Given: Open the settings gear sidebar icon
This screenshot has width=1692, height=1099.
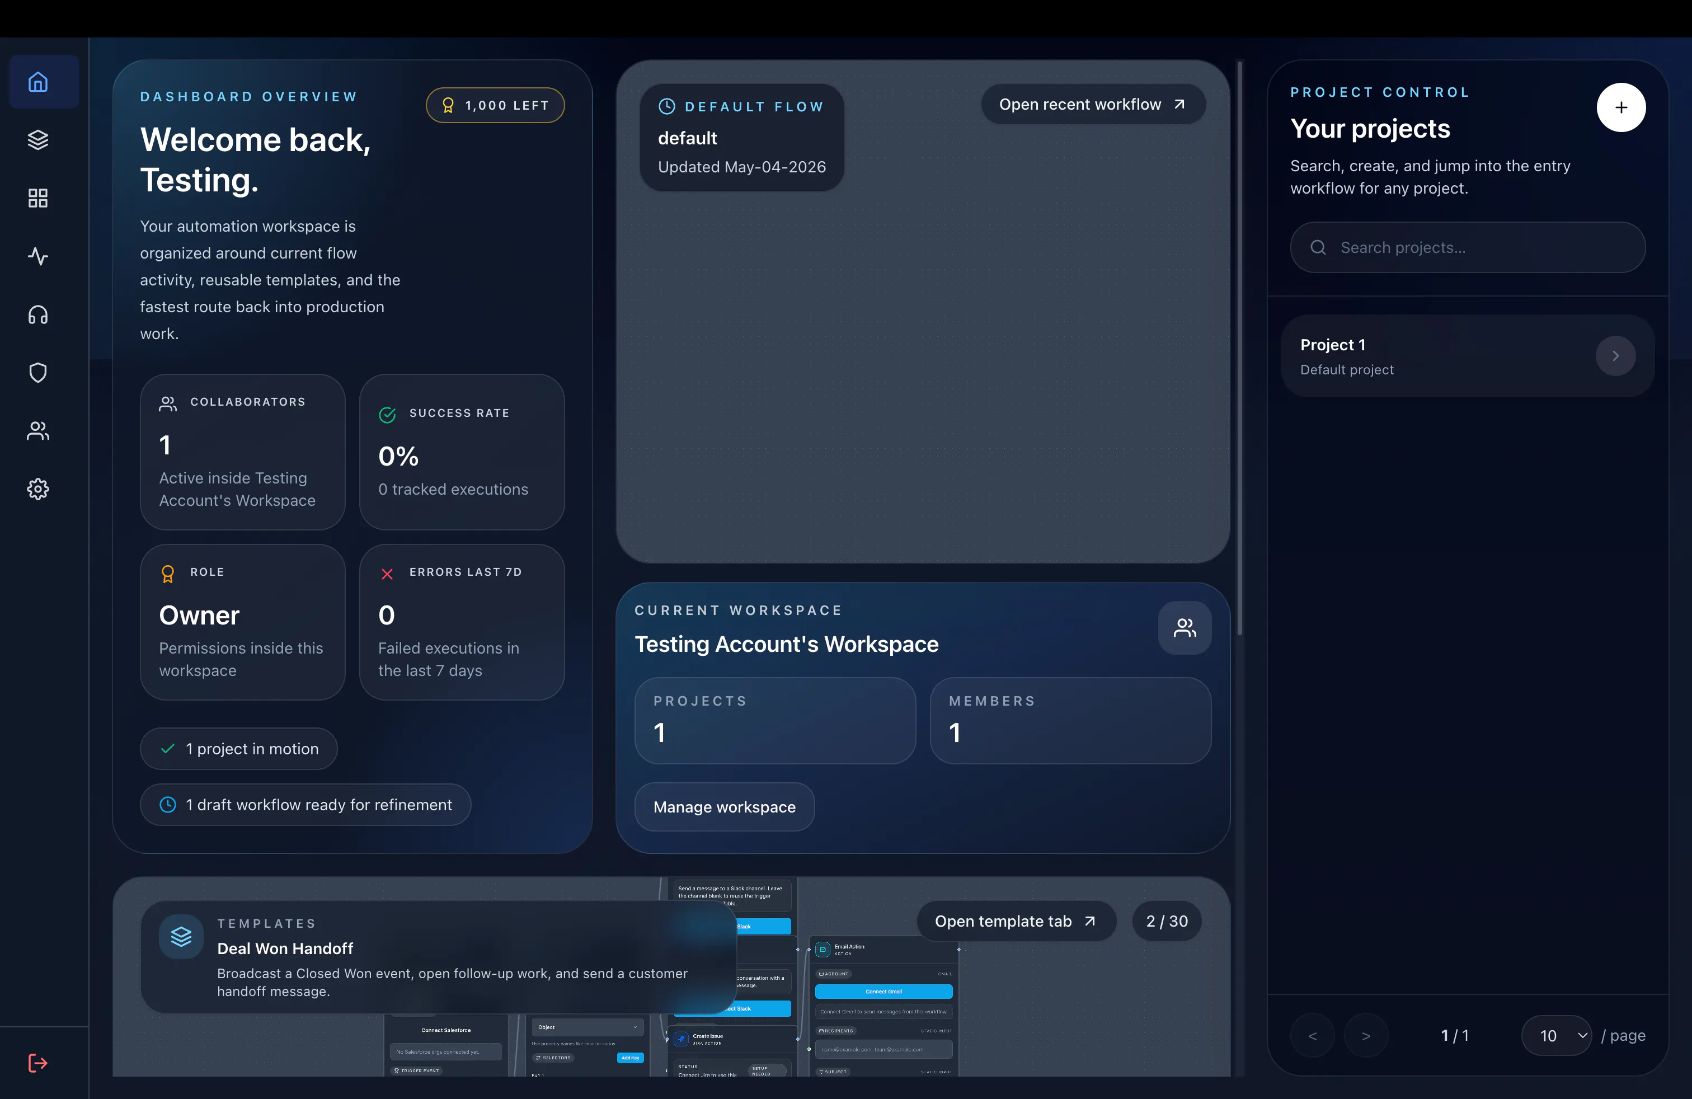Looking at the screenshot, I should [37, 489].
